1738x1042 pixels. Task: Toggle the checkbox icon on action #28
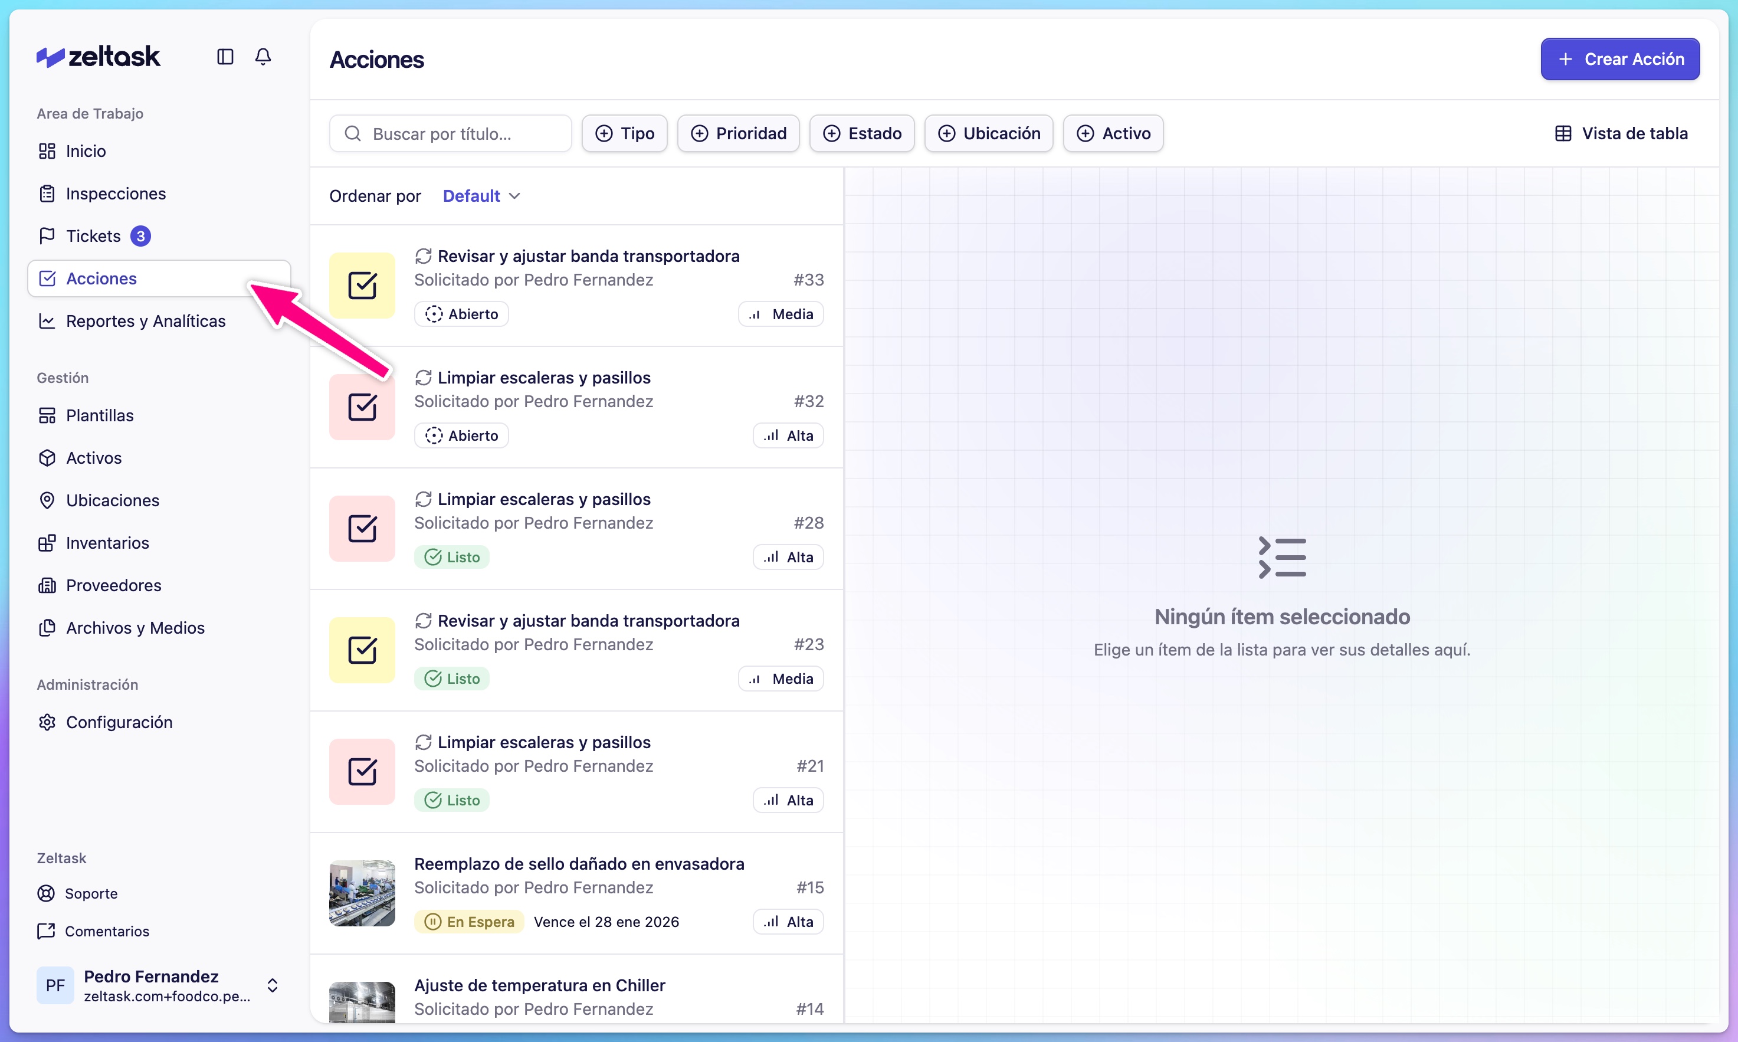(362, 528)
